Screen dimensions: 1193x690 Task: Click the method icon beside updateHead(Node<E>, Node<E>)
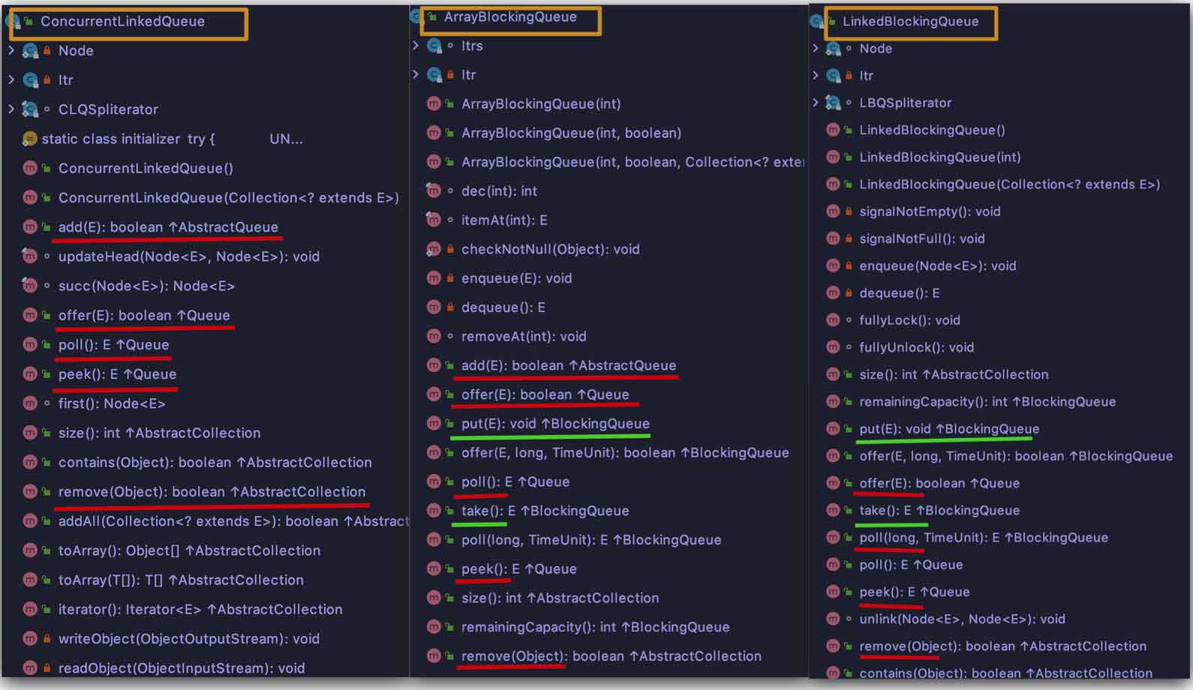[x=29, y=256]
